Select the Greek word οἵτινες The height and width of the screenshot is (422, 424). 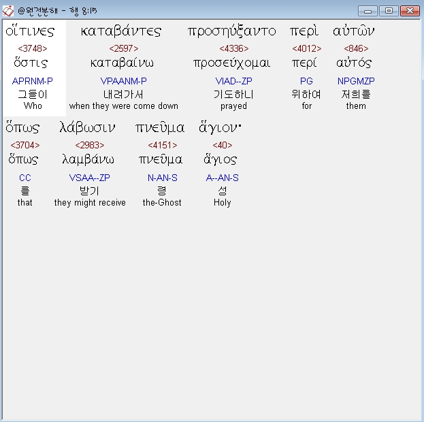30,31
